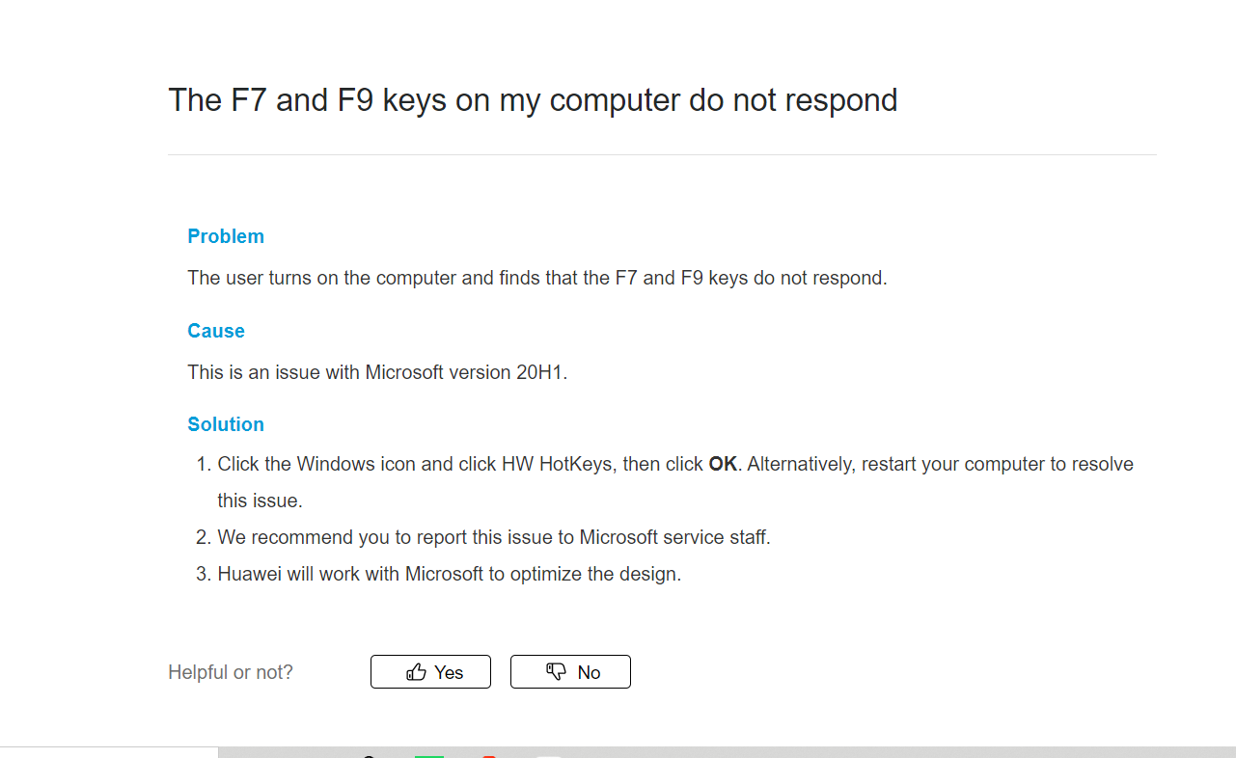
Task: Click the green icon on the bottom bar
Action: pos(429,755)
